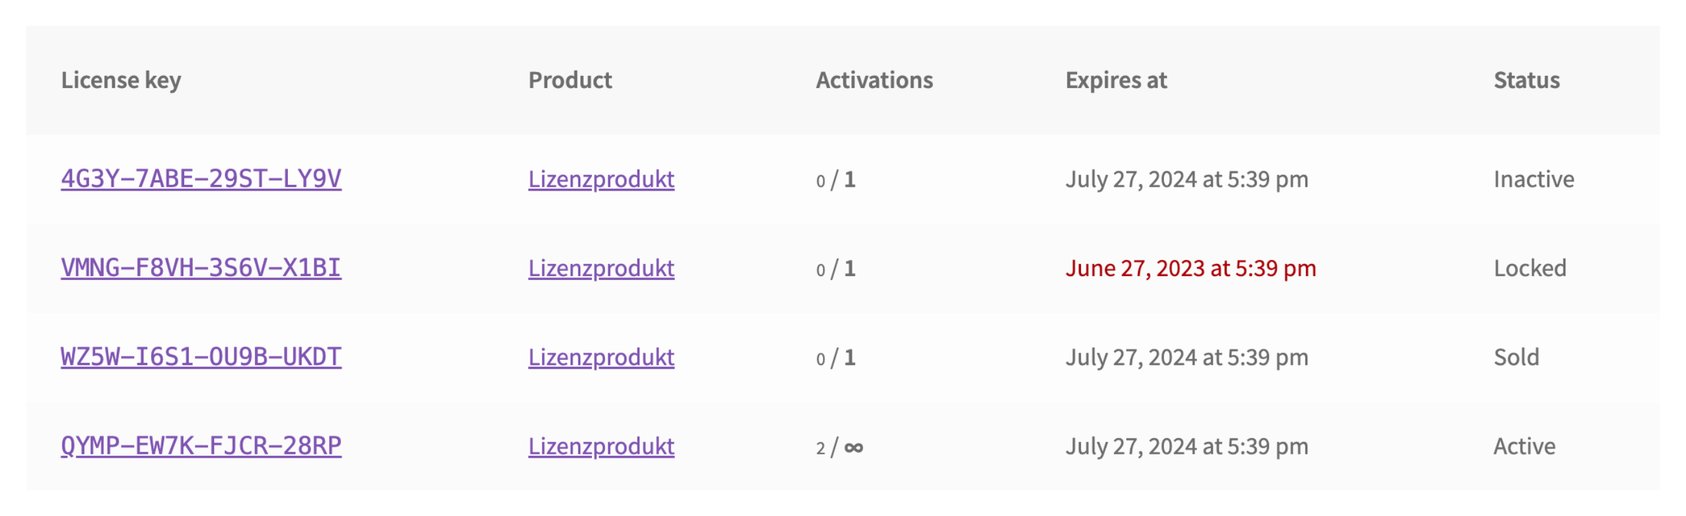The width and height of the screenshot is (1686, 516).
Task: Click the License key column header
Action: [x=121, y=80]
